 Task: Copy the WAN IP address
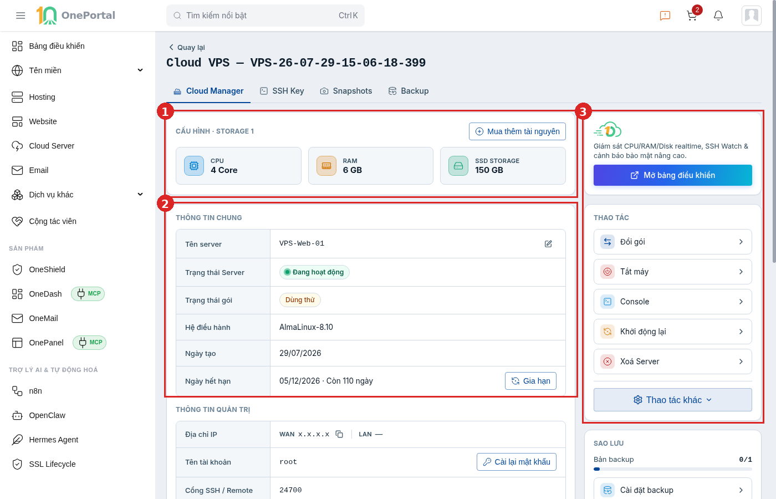pyautogui.click(x=339, y=434)
